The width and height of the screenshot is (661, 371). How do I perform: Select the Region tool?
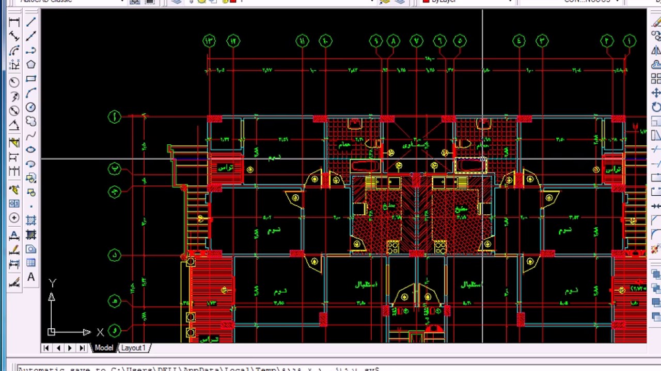(x=31, y=249)
